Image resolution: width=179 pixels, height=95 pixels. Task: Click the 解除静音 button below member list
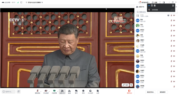click(x=162, y=92)
